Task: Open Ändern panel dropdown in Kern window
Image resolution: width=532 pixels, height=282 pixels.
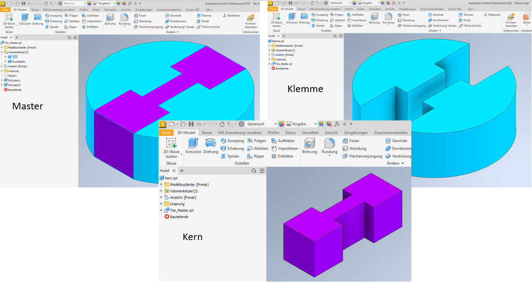Action: click(x=395, y=163)
